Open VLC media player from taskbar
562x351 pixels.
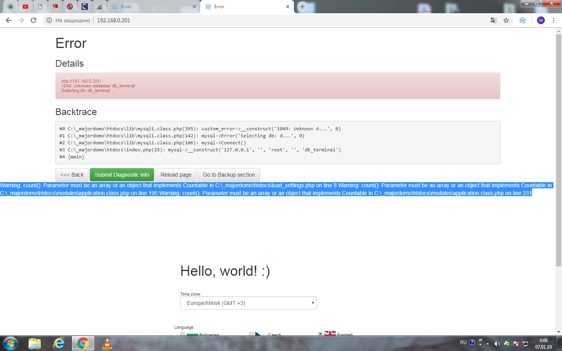coord(107,344)
